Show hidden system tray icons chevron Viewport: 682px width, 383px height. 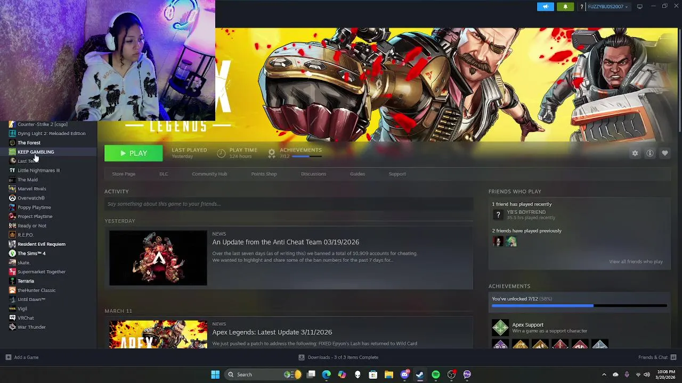pos(604,374)
